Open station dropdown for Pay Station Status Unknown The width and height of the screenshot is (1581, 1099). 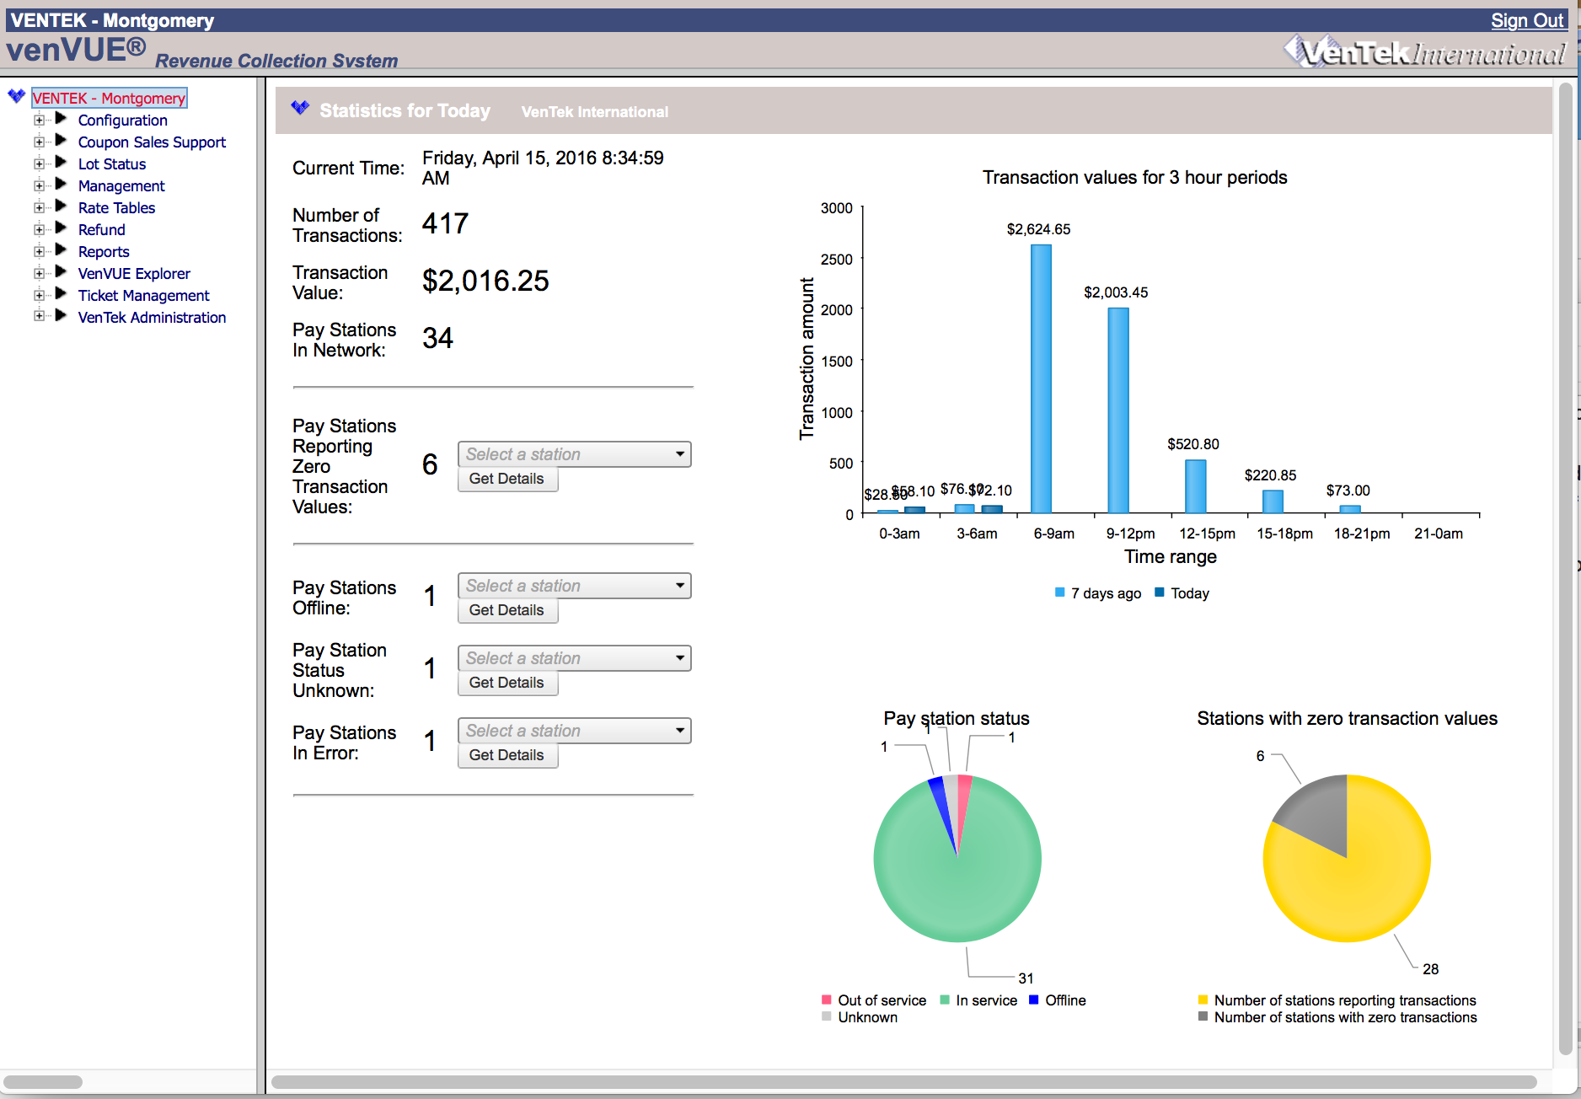574,658
